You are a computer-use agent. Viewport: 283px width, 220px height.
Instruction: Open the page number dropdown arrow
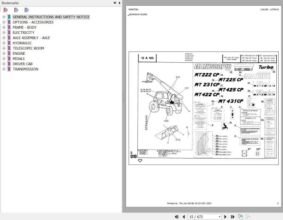click(219, 217)
